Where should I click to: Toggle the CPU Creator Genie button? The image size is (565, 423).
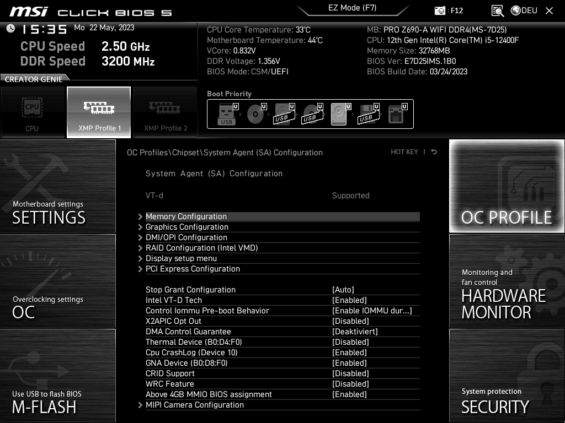click(33, 112)
